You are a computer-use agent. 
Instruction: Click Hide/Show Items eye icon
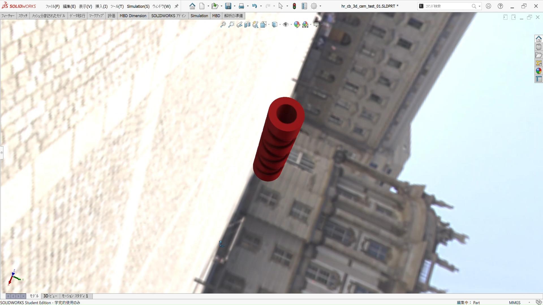click(x=286, y=25)
